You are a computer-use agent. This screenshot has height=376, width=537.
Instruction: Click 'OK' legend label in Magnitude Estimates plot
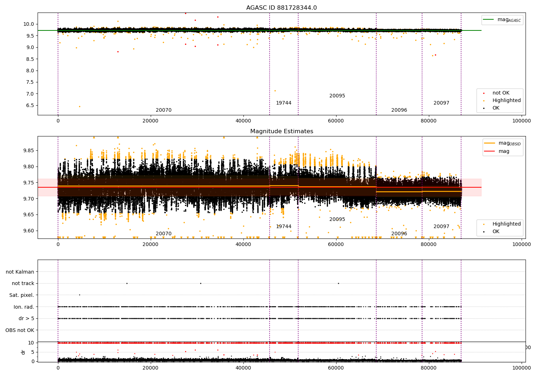point(496,232)
